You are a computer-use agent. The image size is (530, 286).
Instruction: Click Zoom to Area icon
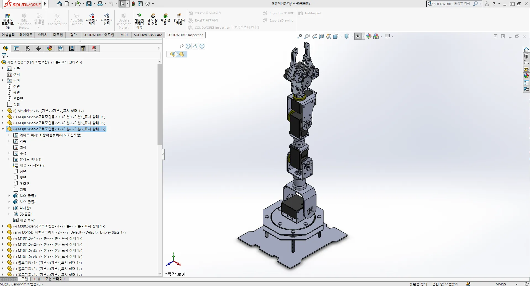tap(307, 36)
